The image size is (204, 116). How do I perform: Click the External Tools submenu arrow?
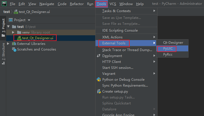(x=154, y=43)
